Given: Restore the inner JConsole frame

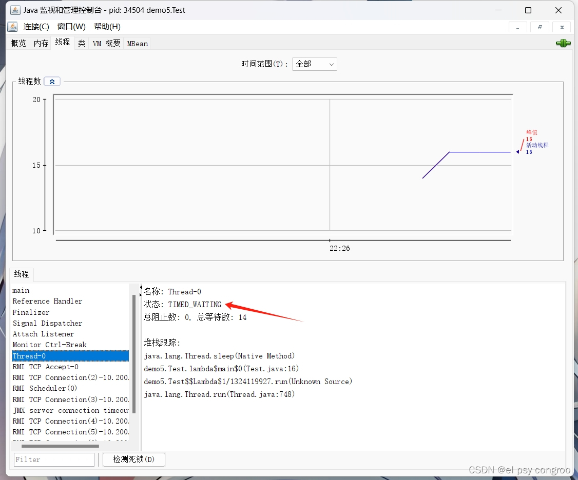Looking at the screenshot, I should (x=540, y=28).
